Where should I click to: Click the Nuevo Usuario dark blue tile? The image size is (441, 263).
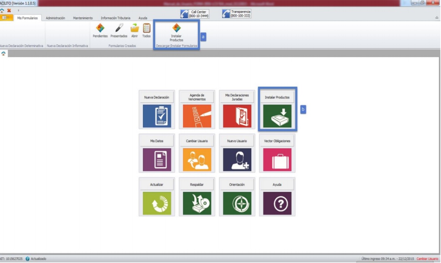[237, 159]
